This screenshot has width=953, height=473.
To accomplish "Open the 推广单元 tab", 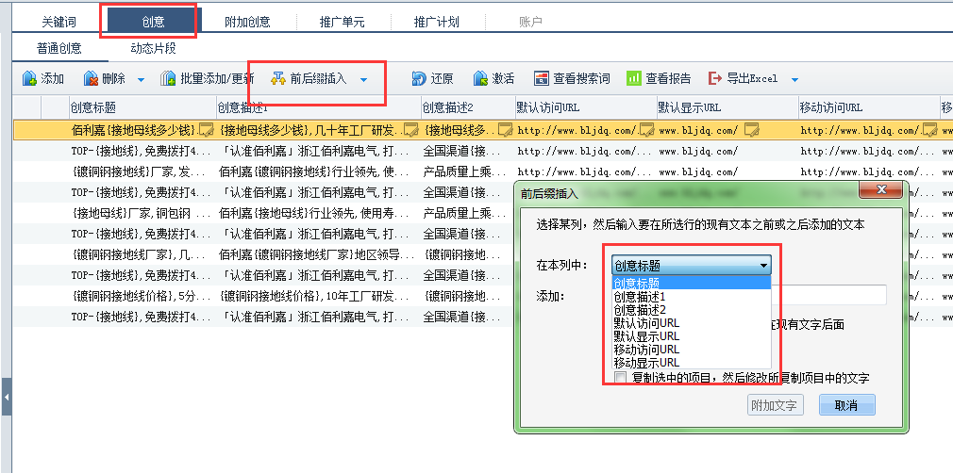I will (x=341, y=22).
